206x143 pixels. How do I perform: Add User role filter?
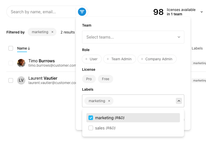[92, 59]
